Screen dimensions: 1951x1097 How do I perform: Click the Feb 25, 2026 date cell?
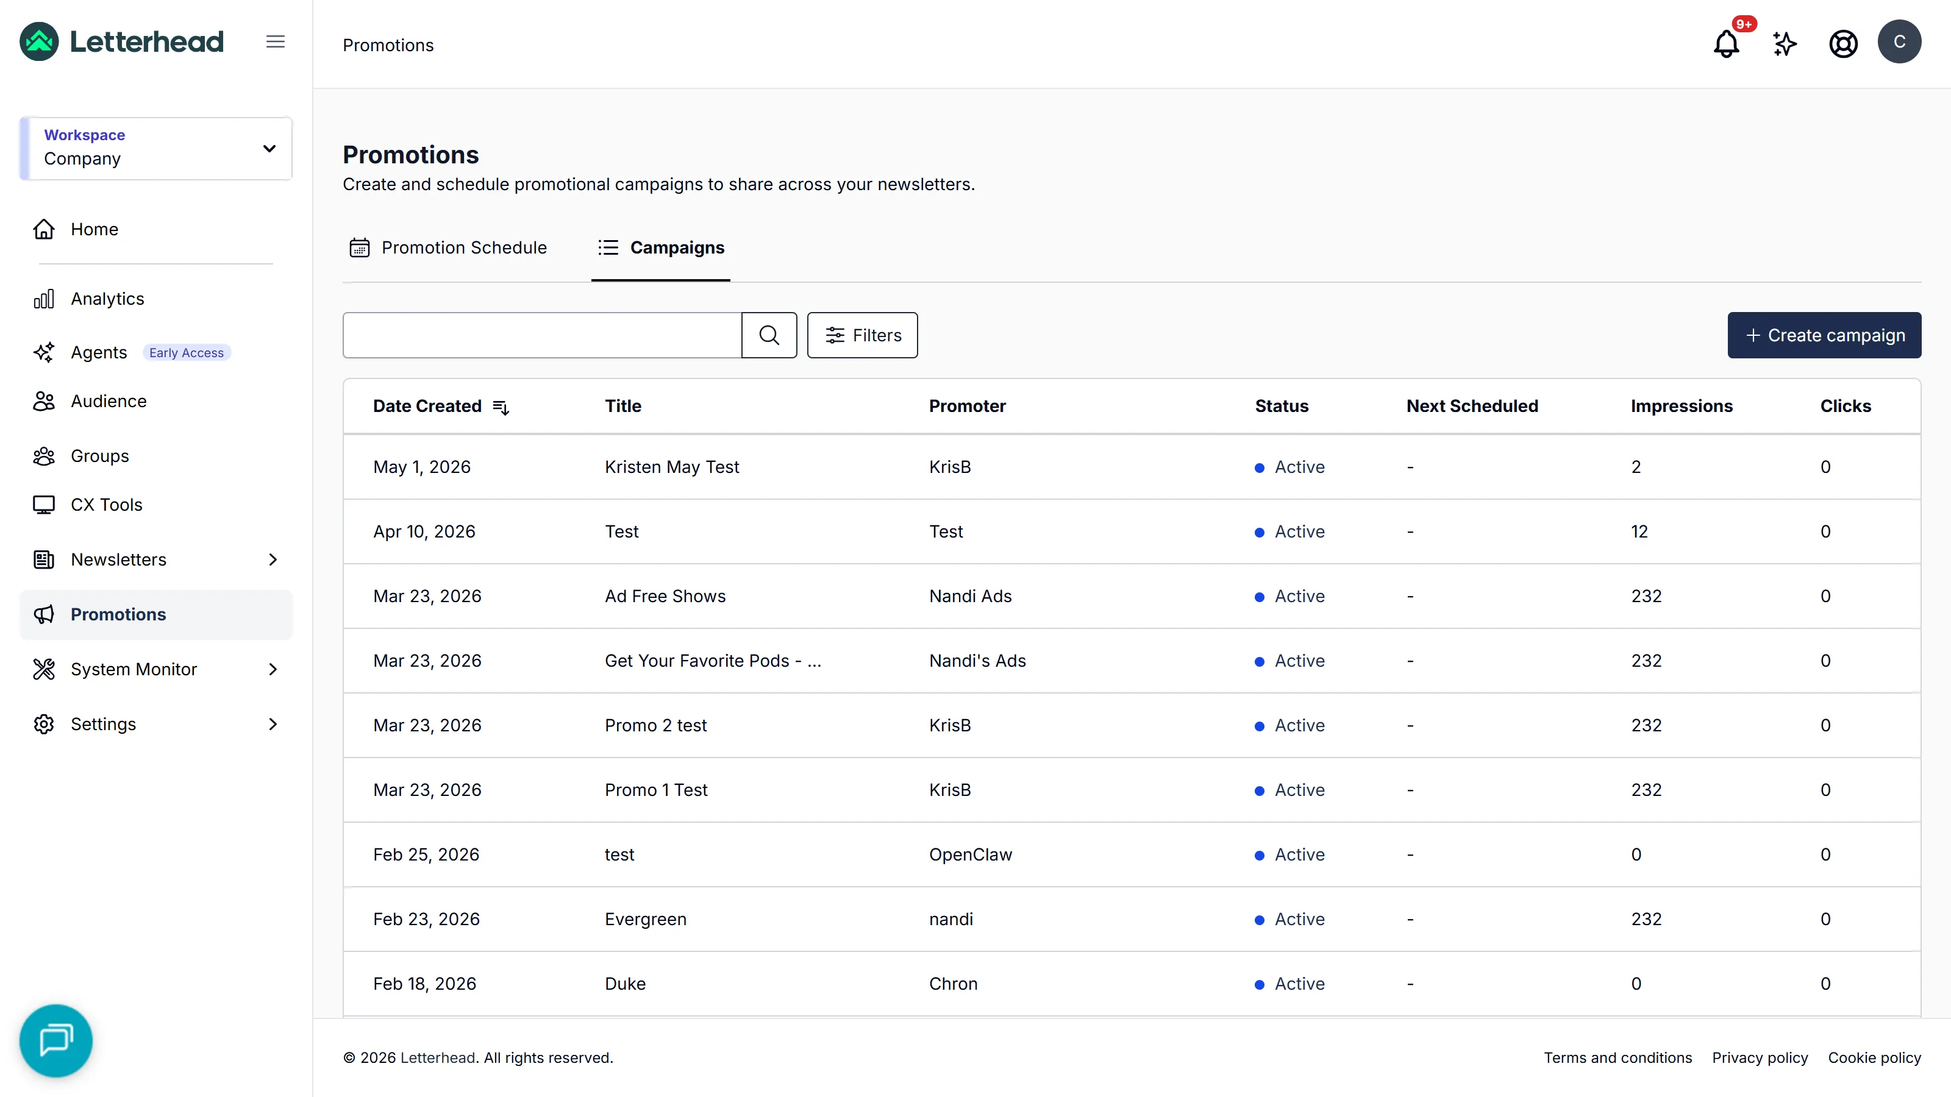tap(426, 854)
